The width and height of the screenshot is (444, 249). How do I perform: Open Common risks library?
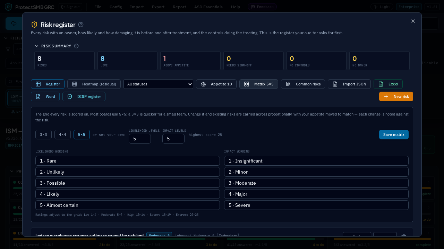(x=303, y=84)
